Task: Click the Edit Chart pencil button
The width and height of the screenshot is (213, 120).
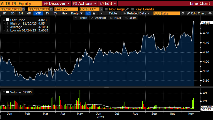Action: click(x=196, y=13)
